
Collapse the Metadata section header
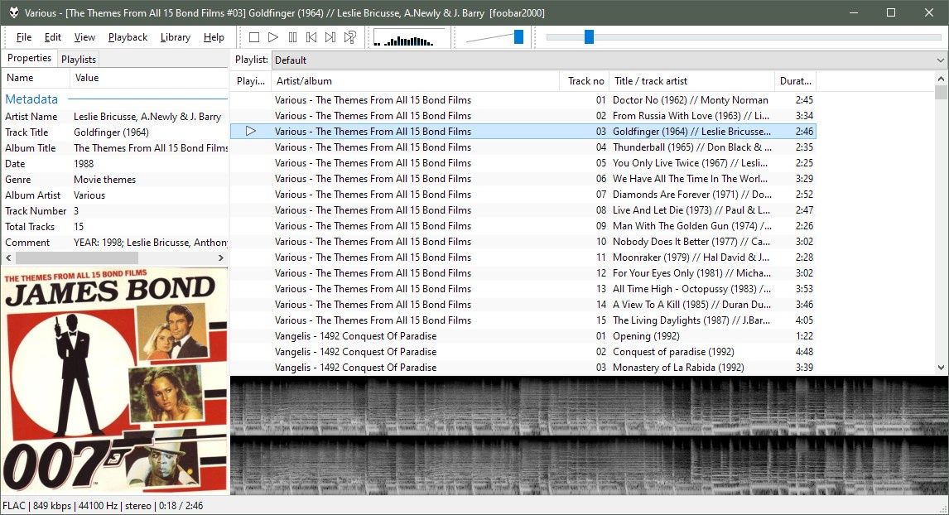tap(31, 99)
